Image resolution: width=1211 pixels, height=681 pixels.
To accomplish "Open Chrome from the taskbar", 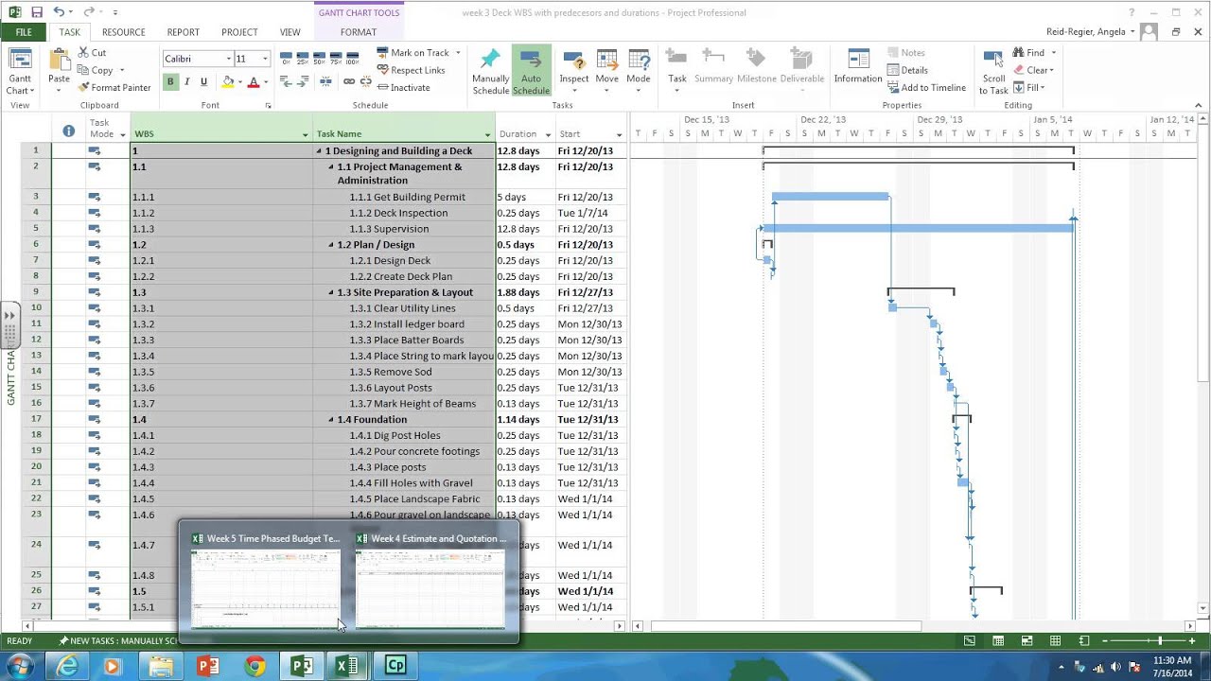I will click(254, 666).
